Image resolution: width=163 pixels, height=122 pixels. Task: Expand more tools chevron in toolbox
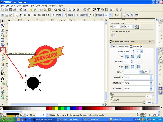3,104
